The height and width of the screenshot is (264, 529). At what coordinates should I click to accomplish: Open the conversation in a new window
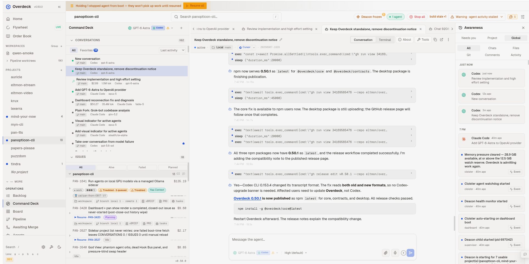point(441,40)
